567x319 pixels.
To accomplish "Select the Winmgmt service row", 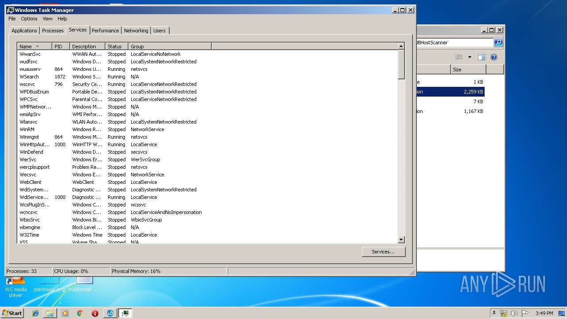I will pyautogui.click(x=207, y=137).
